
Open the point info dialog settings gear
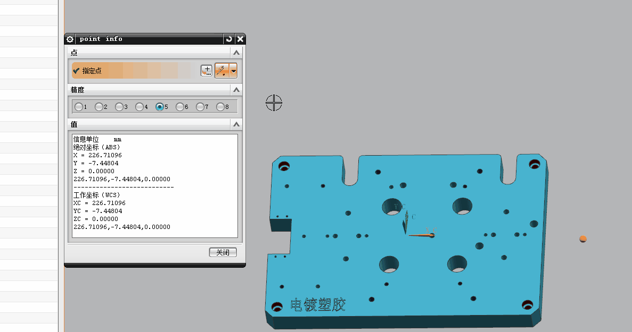(70, 39)
